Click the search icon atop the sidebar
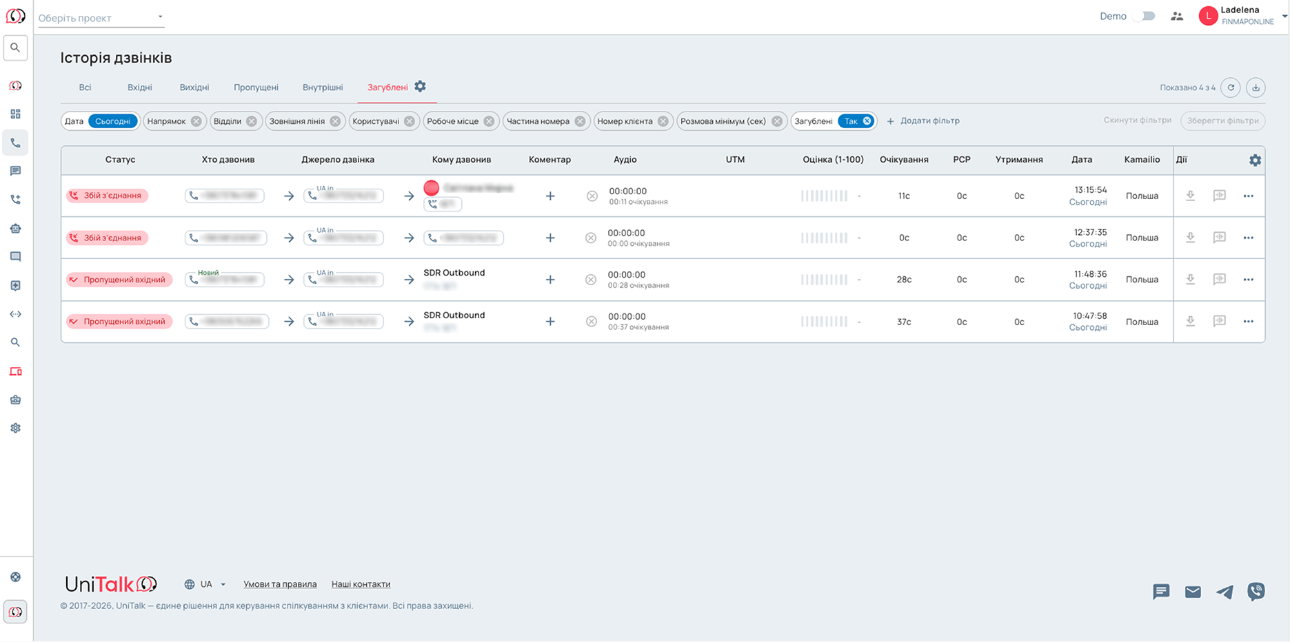 click(x=15, y=48)
